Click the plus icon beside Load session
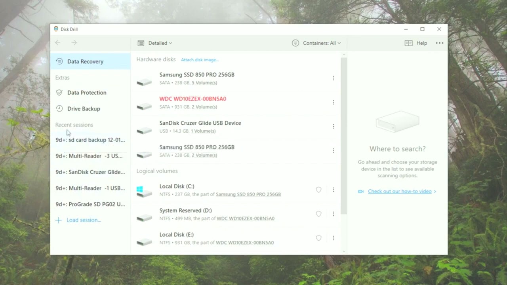 pyautogui.click(x=59, y=220)
